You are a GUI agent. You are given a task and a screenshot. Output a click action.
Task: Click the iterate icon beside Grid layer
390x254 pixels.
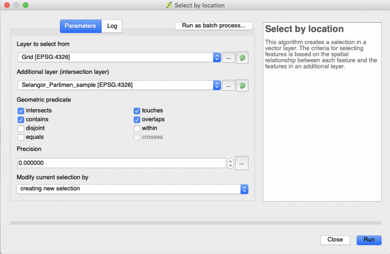coord(242,58)
